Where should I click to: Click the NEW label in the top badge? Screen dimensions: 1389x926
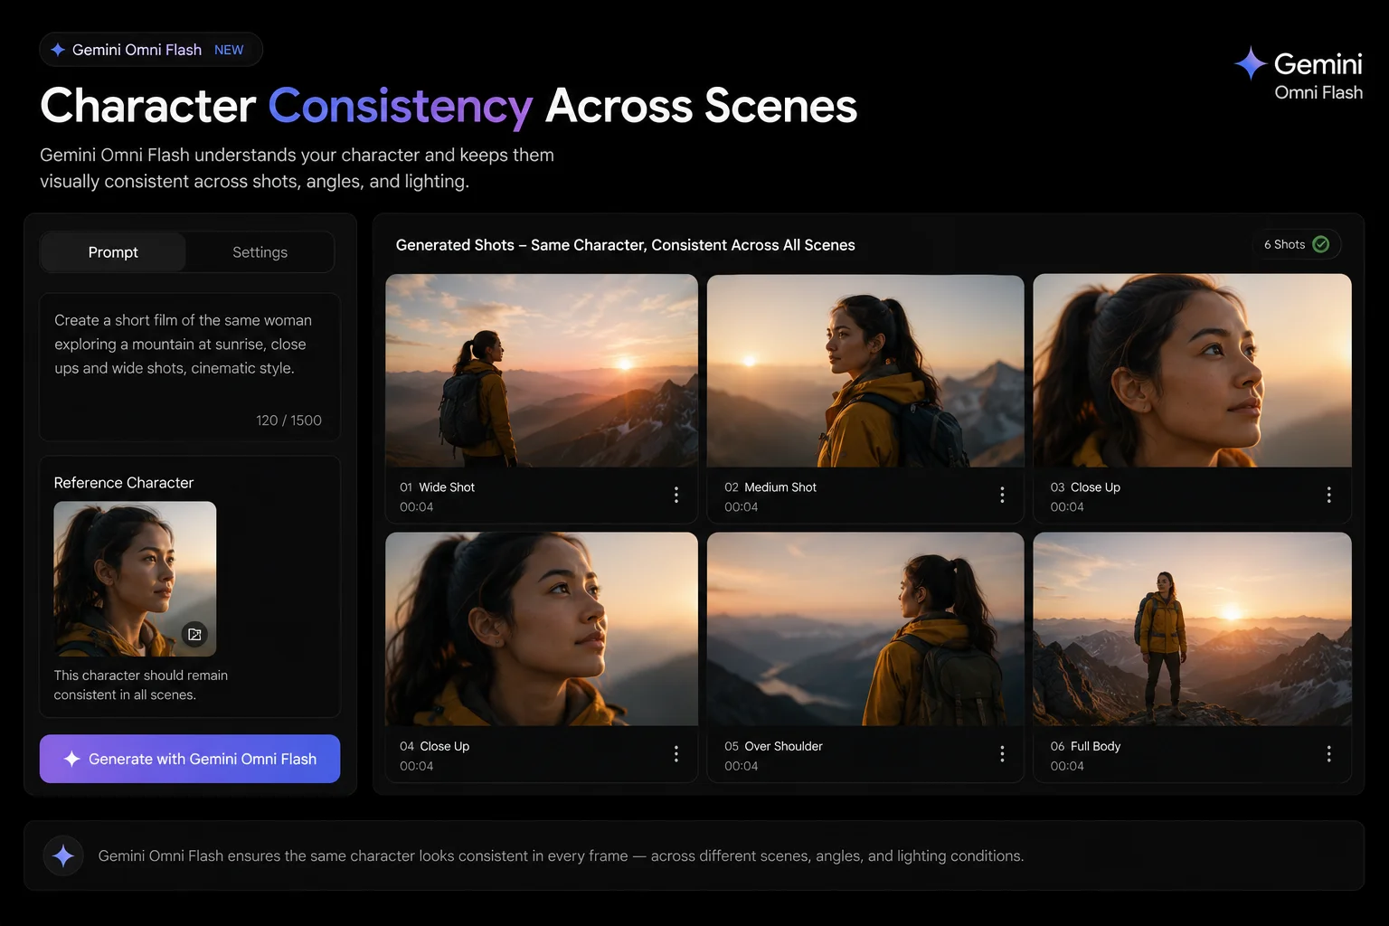pos(229,50)
